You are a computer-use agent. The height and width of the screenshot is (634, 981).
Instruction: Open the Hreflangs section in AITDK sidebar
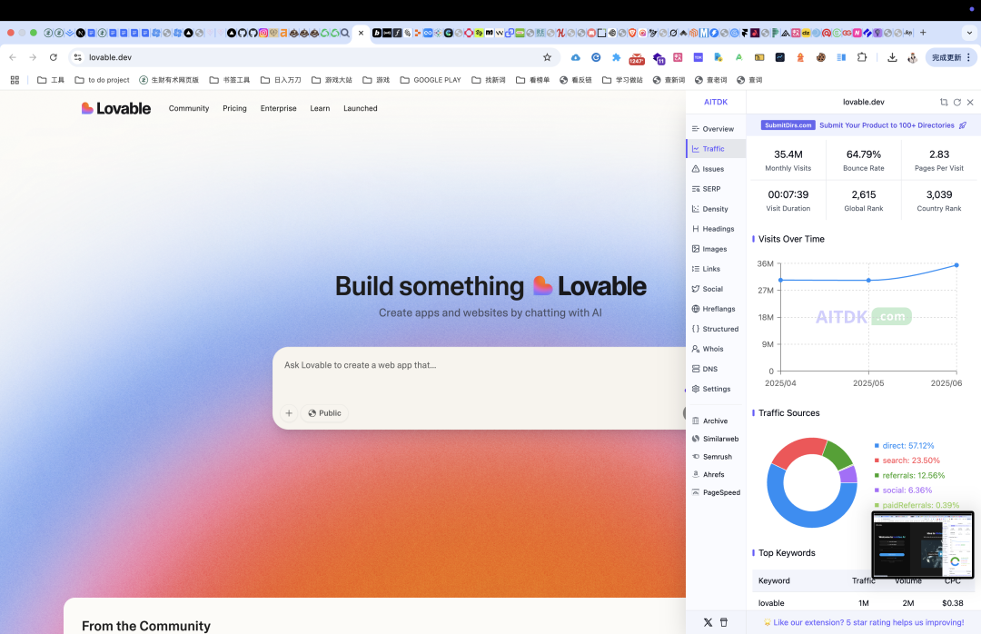pos(713,309)
